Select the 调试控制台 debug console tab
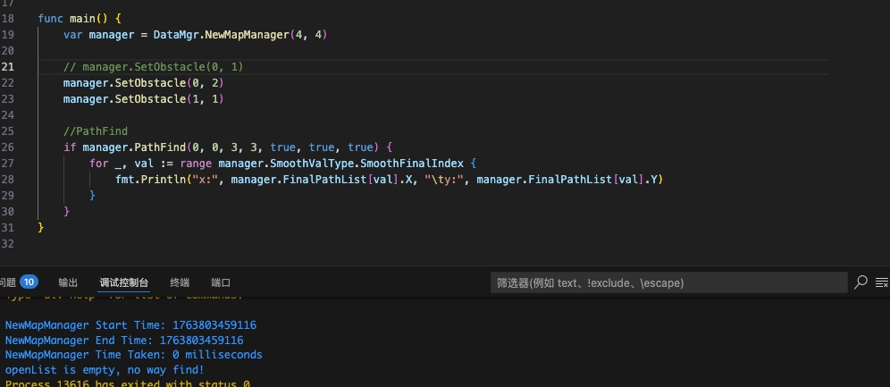Viewport: 890px width, 387px height. [x=123, y=282]
